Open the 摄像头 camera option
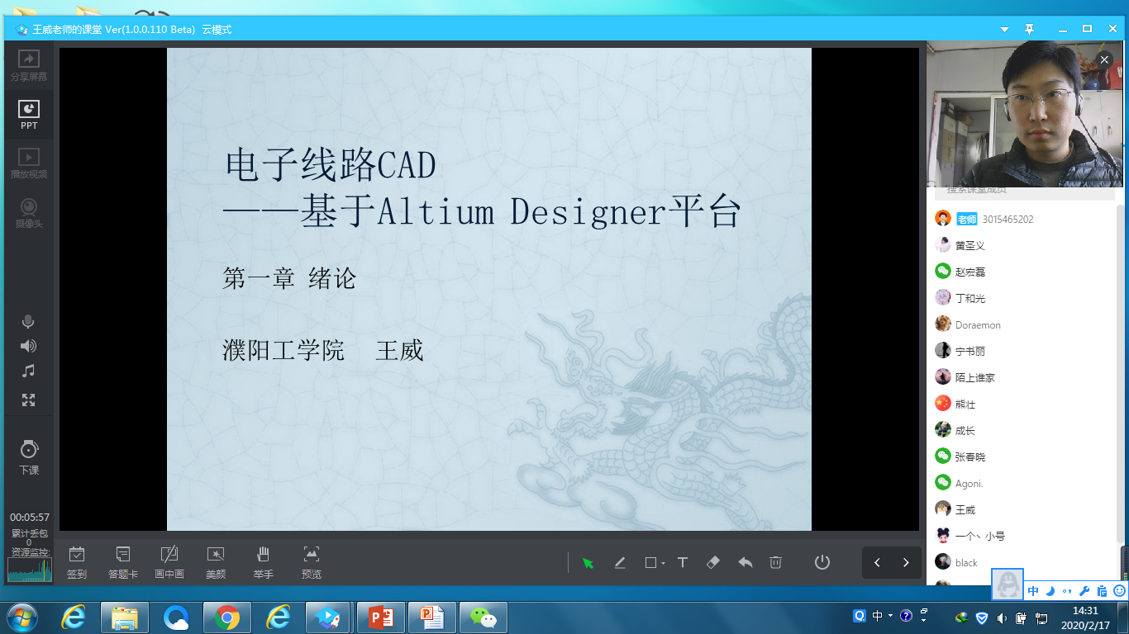The height and width of the screenshot is (634, 1129). pos(29,213)
